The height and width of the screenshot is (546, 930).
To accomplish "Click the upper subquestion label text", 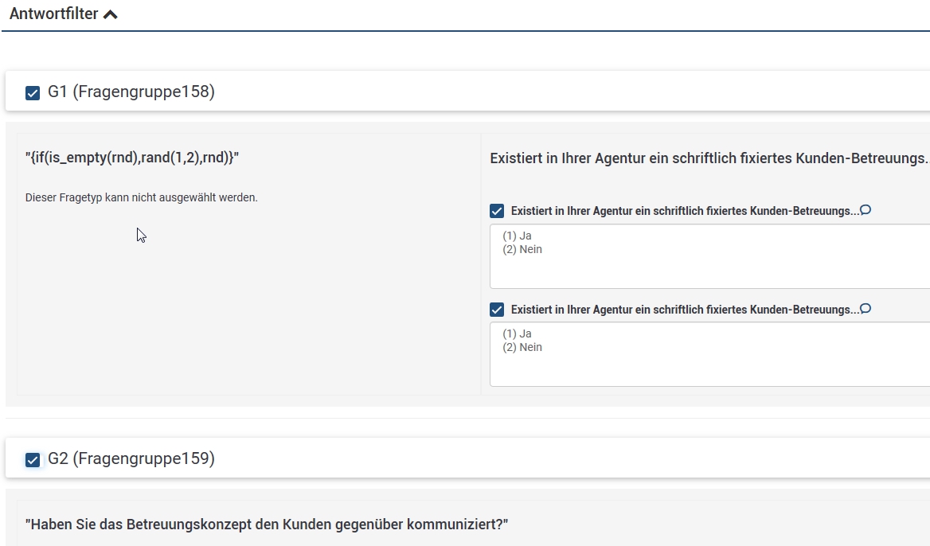I will [x=685, y=211].
